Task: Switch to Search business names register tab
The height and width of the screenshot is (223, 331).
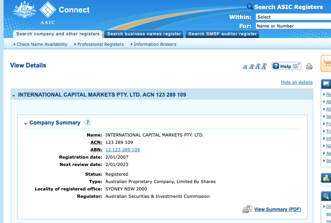Action: pyautogui.click(x=144, y=34)
